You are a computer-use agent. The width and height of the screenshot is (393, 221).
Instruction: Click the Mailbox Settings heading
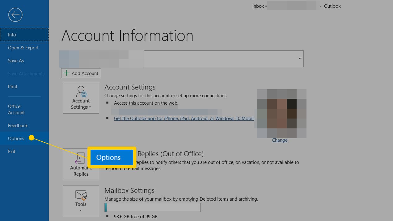(129, 190)
